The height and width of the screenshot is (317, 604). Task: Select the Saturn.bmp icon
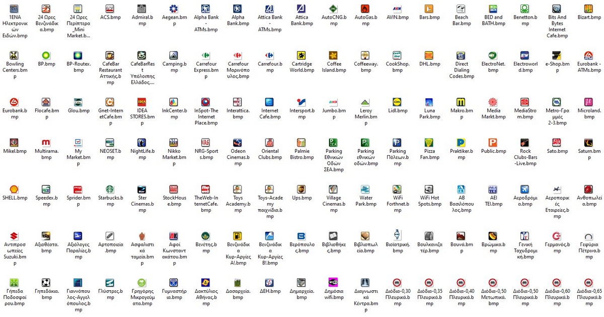588,143
